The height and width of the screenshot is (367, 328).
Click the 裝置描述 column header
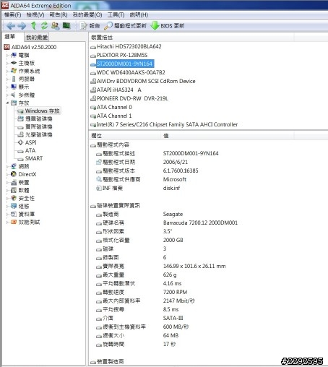[191, 38]
